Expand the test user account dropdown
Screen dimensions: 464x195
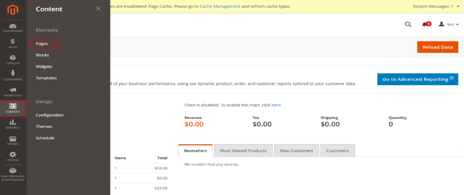[449, 24]
